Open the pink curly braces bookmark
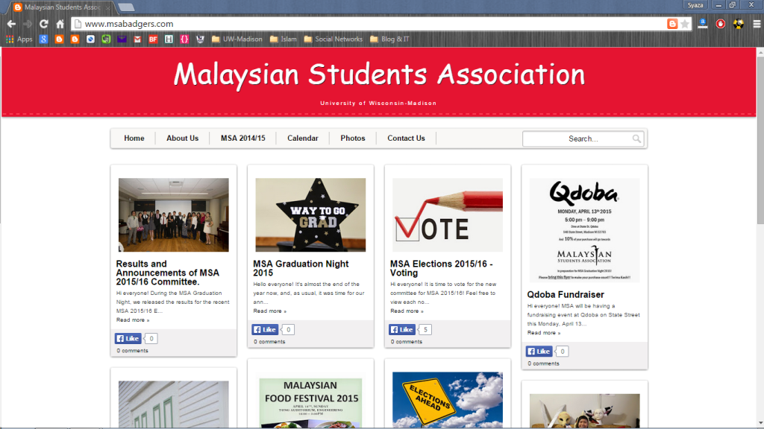The image size is (764, 429). tap(184, 39)
